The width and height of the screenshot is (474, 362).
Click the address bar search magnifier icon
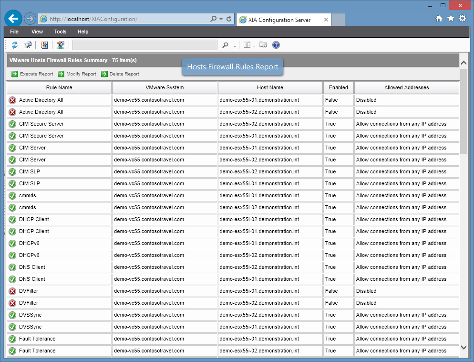[214, 19]
